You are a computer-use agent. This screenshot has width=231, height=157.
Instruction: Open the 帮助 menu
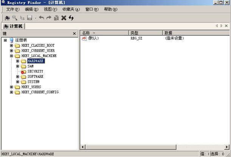tap(111, 9)
